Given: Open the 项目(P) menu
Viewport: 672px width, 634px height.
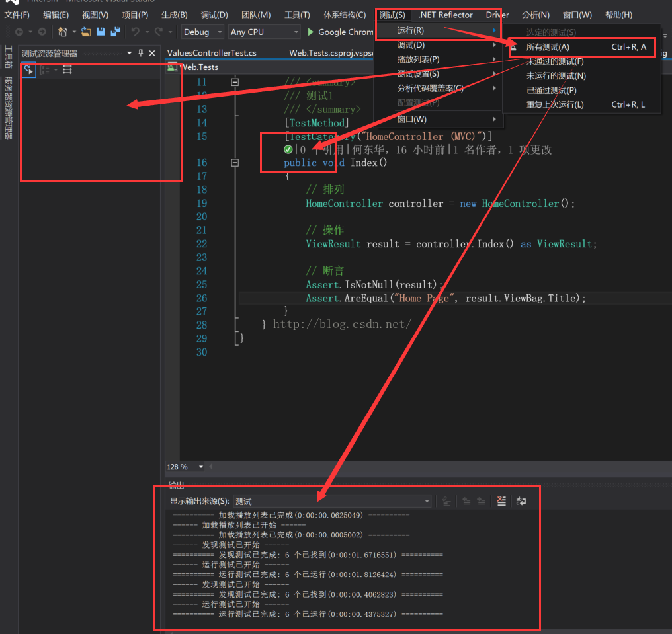Looking at the screenshot, I should pyautogui.click(x=135, y=15).
